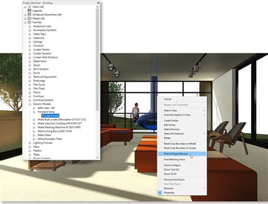Choose Cancel in the context menu
This screenshot has height=204, width=268.
(182, 99)
